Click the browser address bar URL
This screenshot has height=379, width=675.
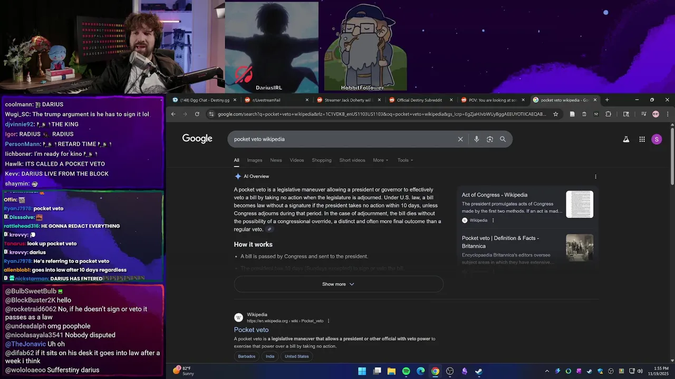click(x=382, y=114)
